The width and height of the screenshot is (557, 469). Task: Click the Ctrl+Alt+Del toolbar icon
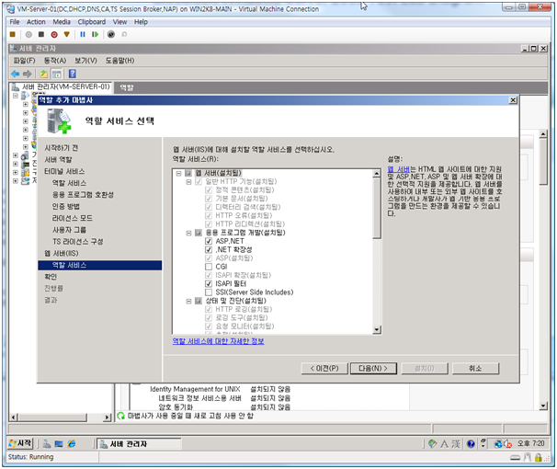point(13,34)
